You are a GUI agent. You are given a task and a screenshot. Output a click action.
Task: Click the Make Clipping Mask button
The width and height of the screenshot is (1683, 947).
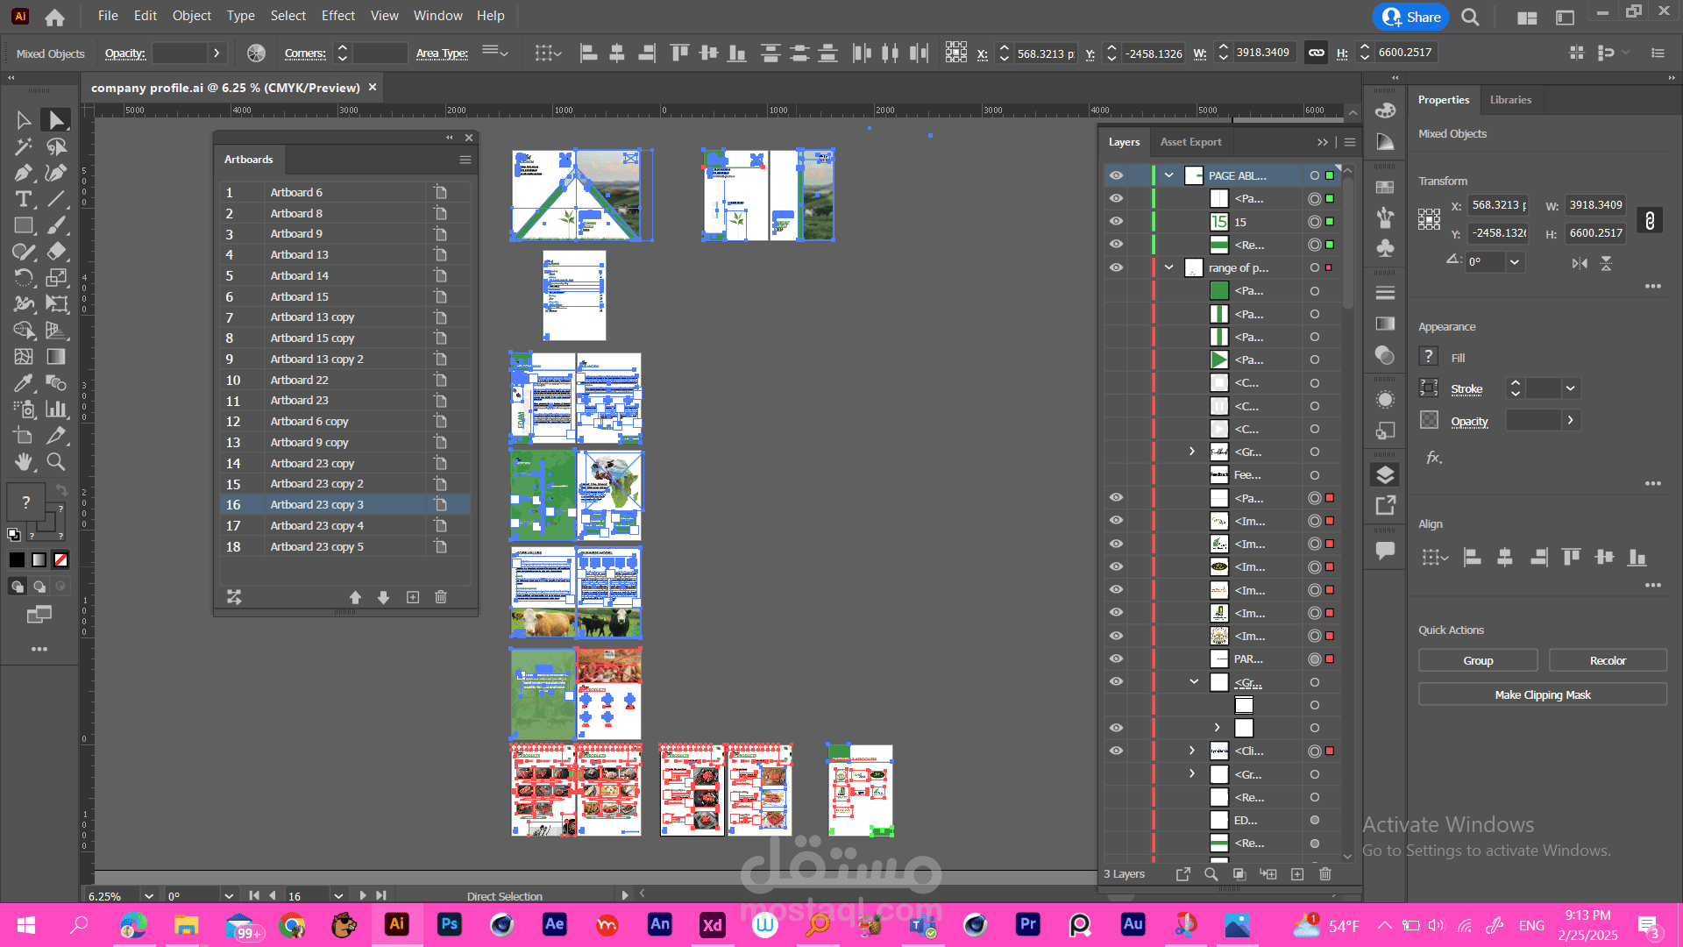1543,694
